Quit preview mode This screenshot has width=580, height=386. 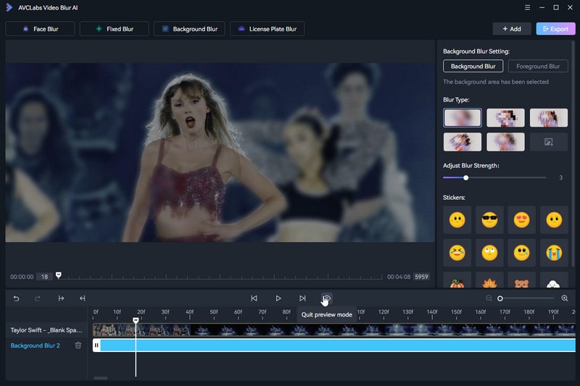click(x=327, y=298)
